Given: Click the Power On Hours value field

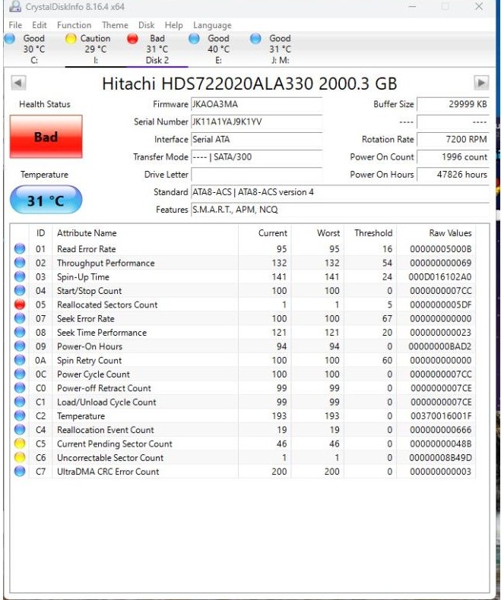Looking at the screenshot, I should (454, 175).
